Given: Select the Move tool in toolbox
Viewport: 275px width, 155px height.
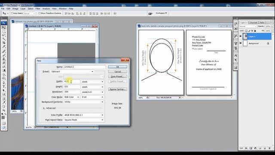Looking at the screenshot, I should (4, 28).
